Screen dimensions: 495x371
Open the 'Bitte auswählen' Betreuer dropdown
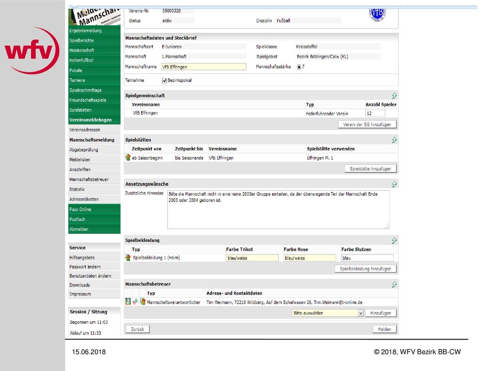coord(328,313)
